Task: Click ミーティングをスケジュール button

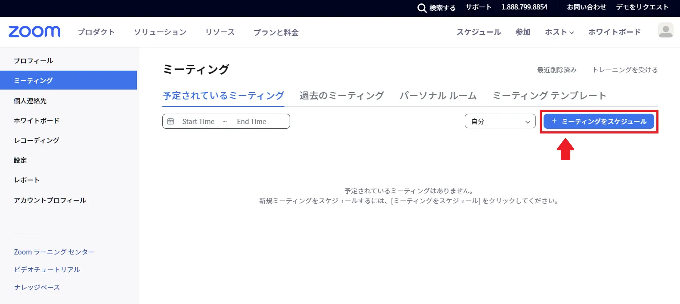Action: 599,121
